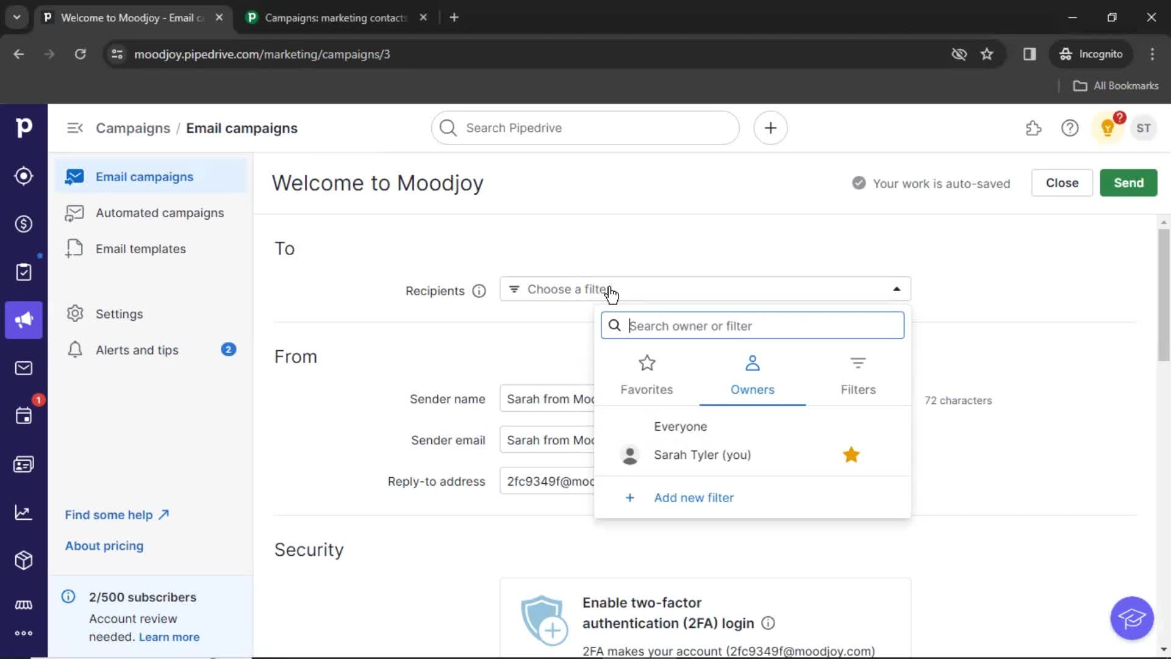The height and width of the screenshot is (659, 1171).
Task: Open new browser tab
Action: 454,18
